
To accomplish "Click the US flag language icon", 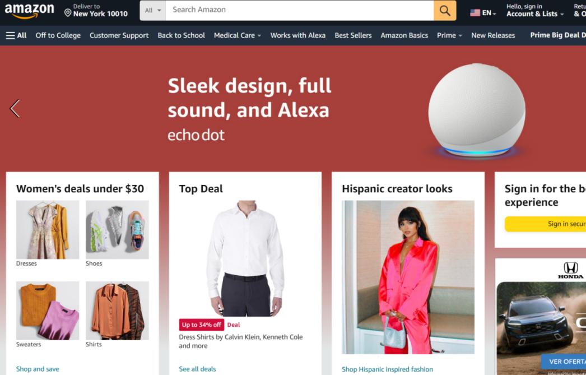I will tap(475, 13).
